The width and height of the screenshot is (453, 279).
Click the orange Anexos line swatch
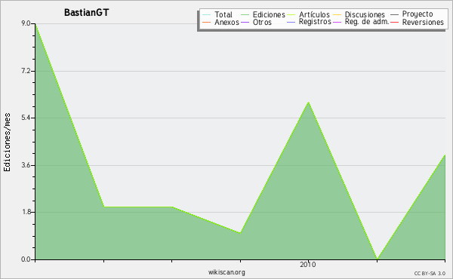[207, 22]
